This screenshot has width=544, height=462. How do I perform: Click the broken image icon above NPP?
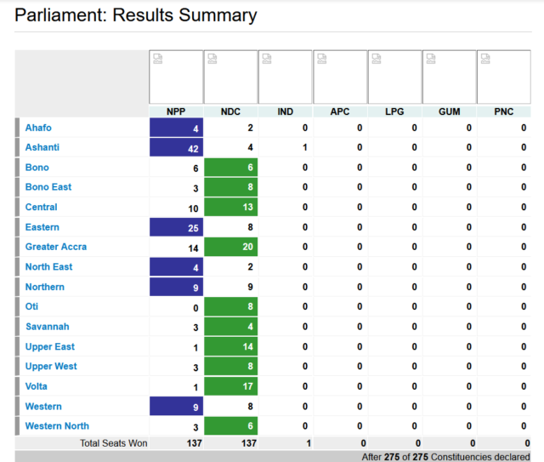pos(158,59)
